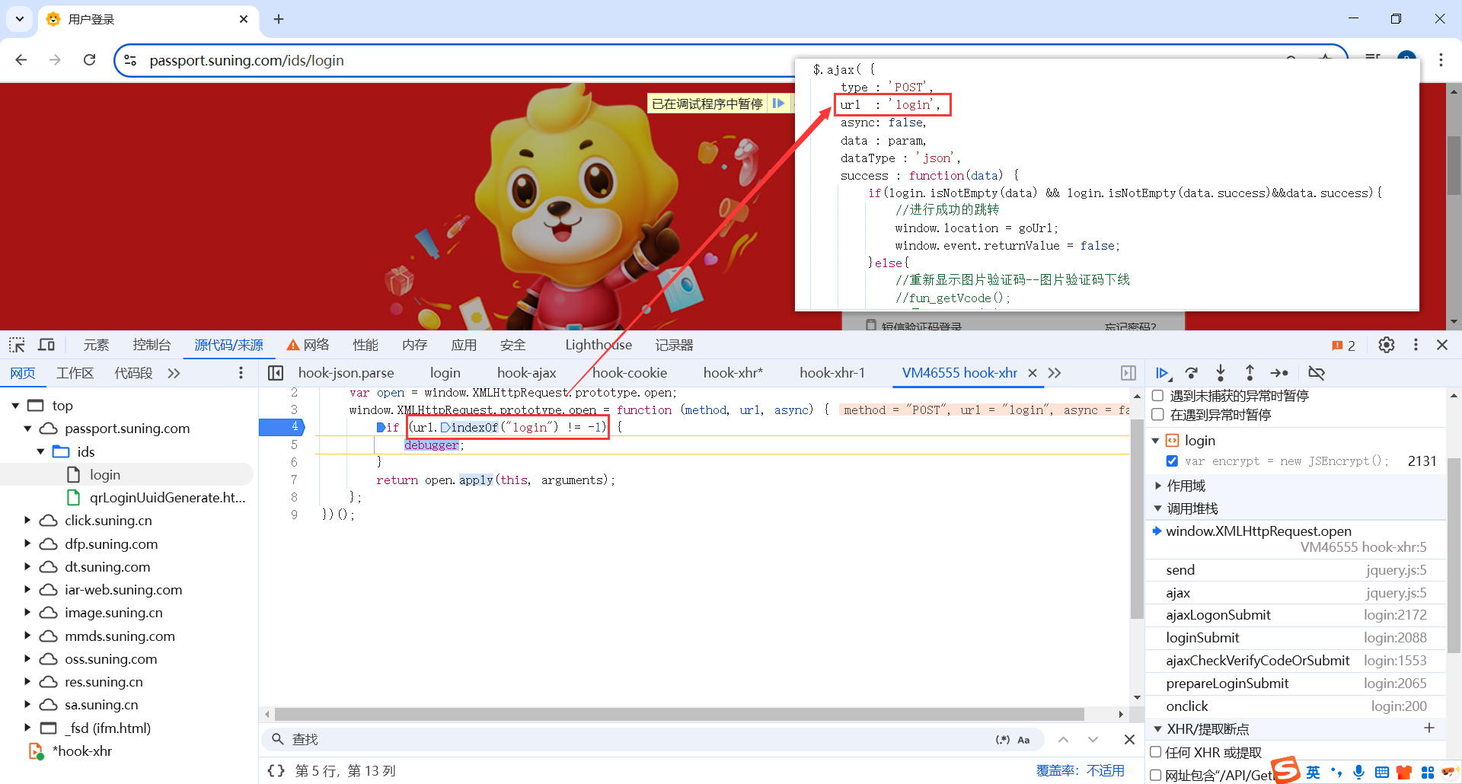The image size is (1462, 784).
Task: Open a new browser tab
Action: 279,19
